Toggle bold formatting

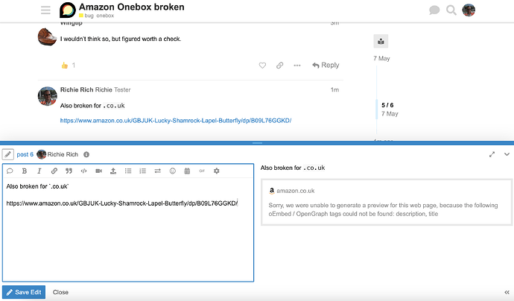(x=25, y=171)
